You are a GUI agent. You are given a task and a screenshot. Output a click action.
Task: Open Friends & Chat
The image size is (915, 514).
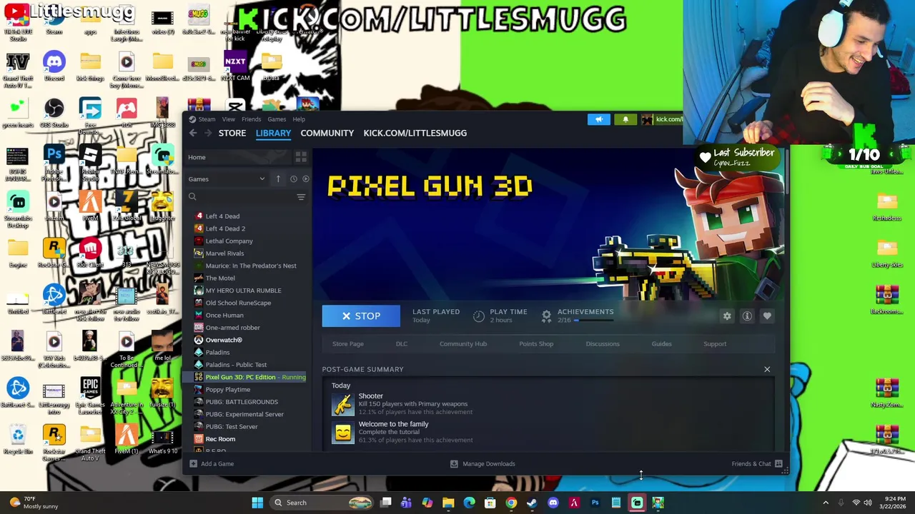click(x=757, y=464)
